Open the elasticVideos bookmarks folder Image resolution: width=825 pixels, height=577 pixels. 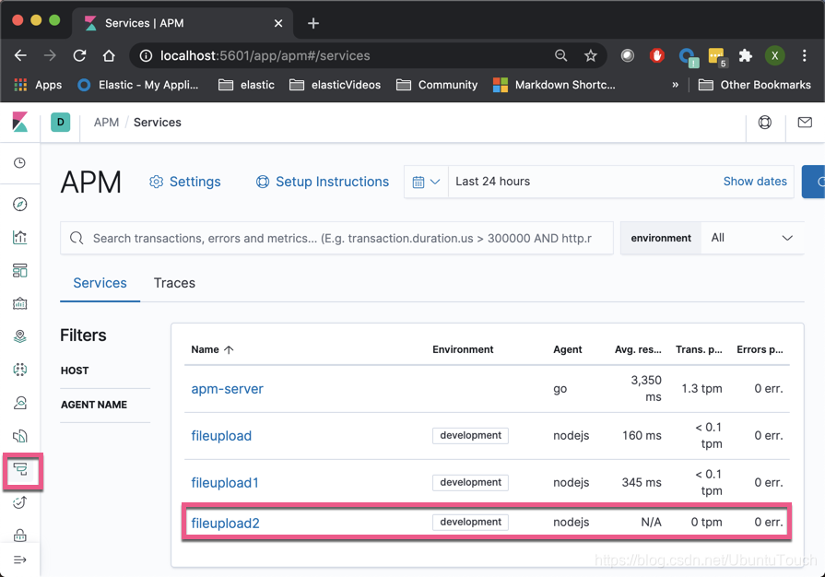point(336,85)
